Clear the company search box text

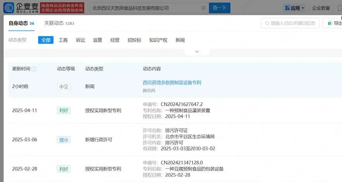[x=203, y=8]
